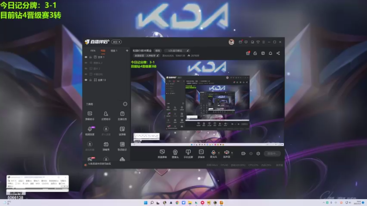Image resolution: width=367 pixels, height=206 pixels.
Task: Select the 文本 1 source row
Action: tap(106, 57)
